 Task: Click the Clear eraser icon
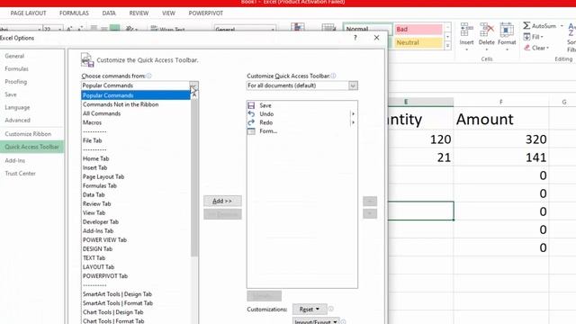(527, 48)
